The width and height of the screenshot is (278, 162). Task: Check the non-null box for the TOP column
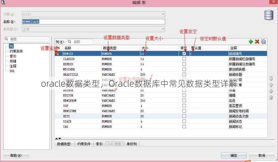click(x=184, y=106)
